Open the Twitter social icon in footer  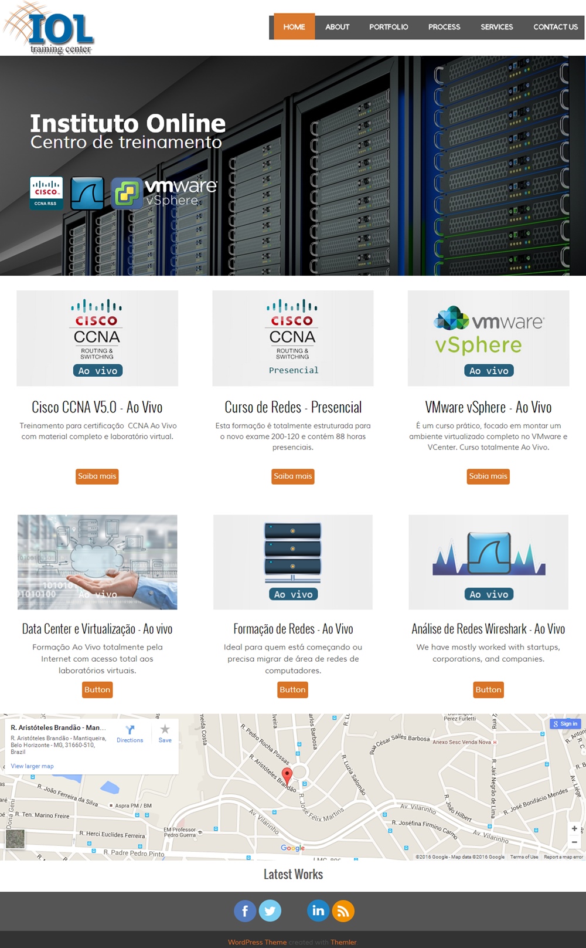point(270,911)
